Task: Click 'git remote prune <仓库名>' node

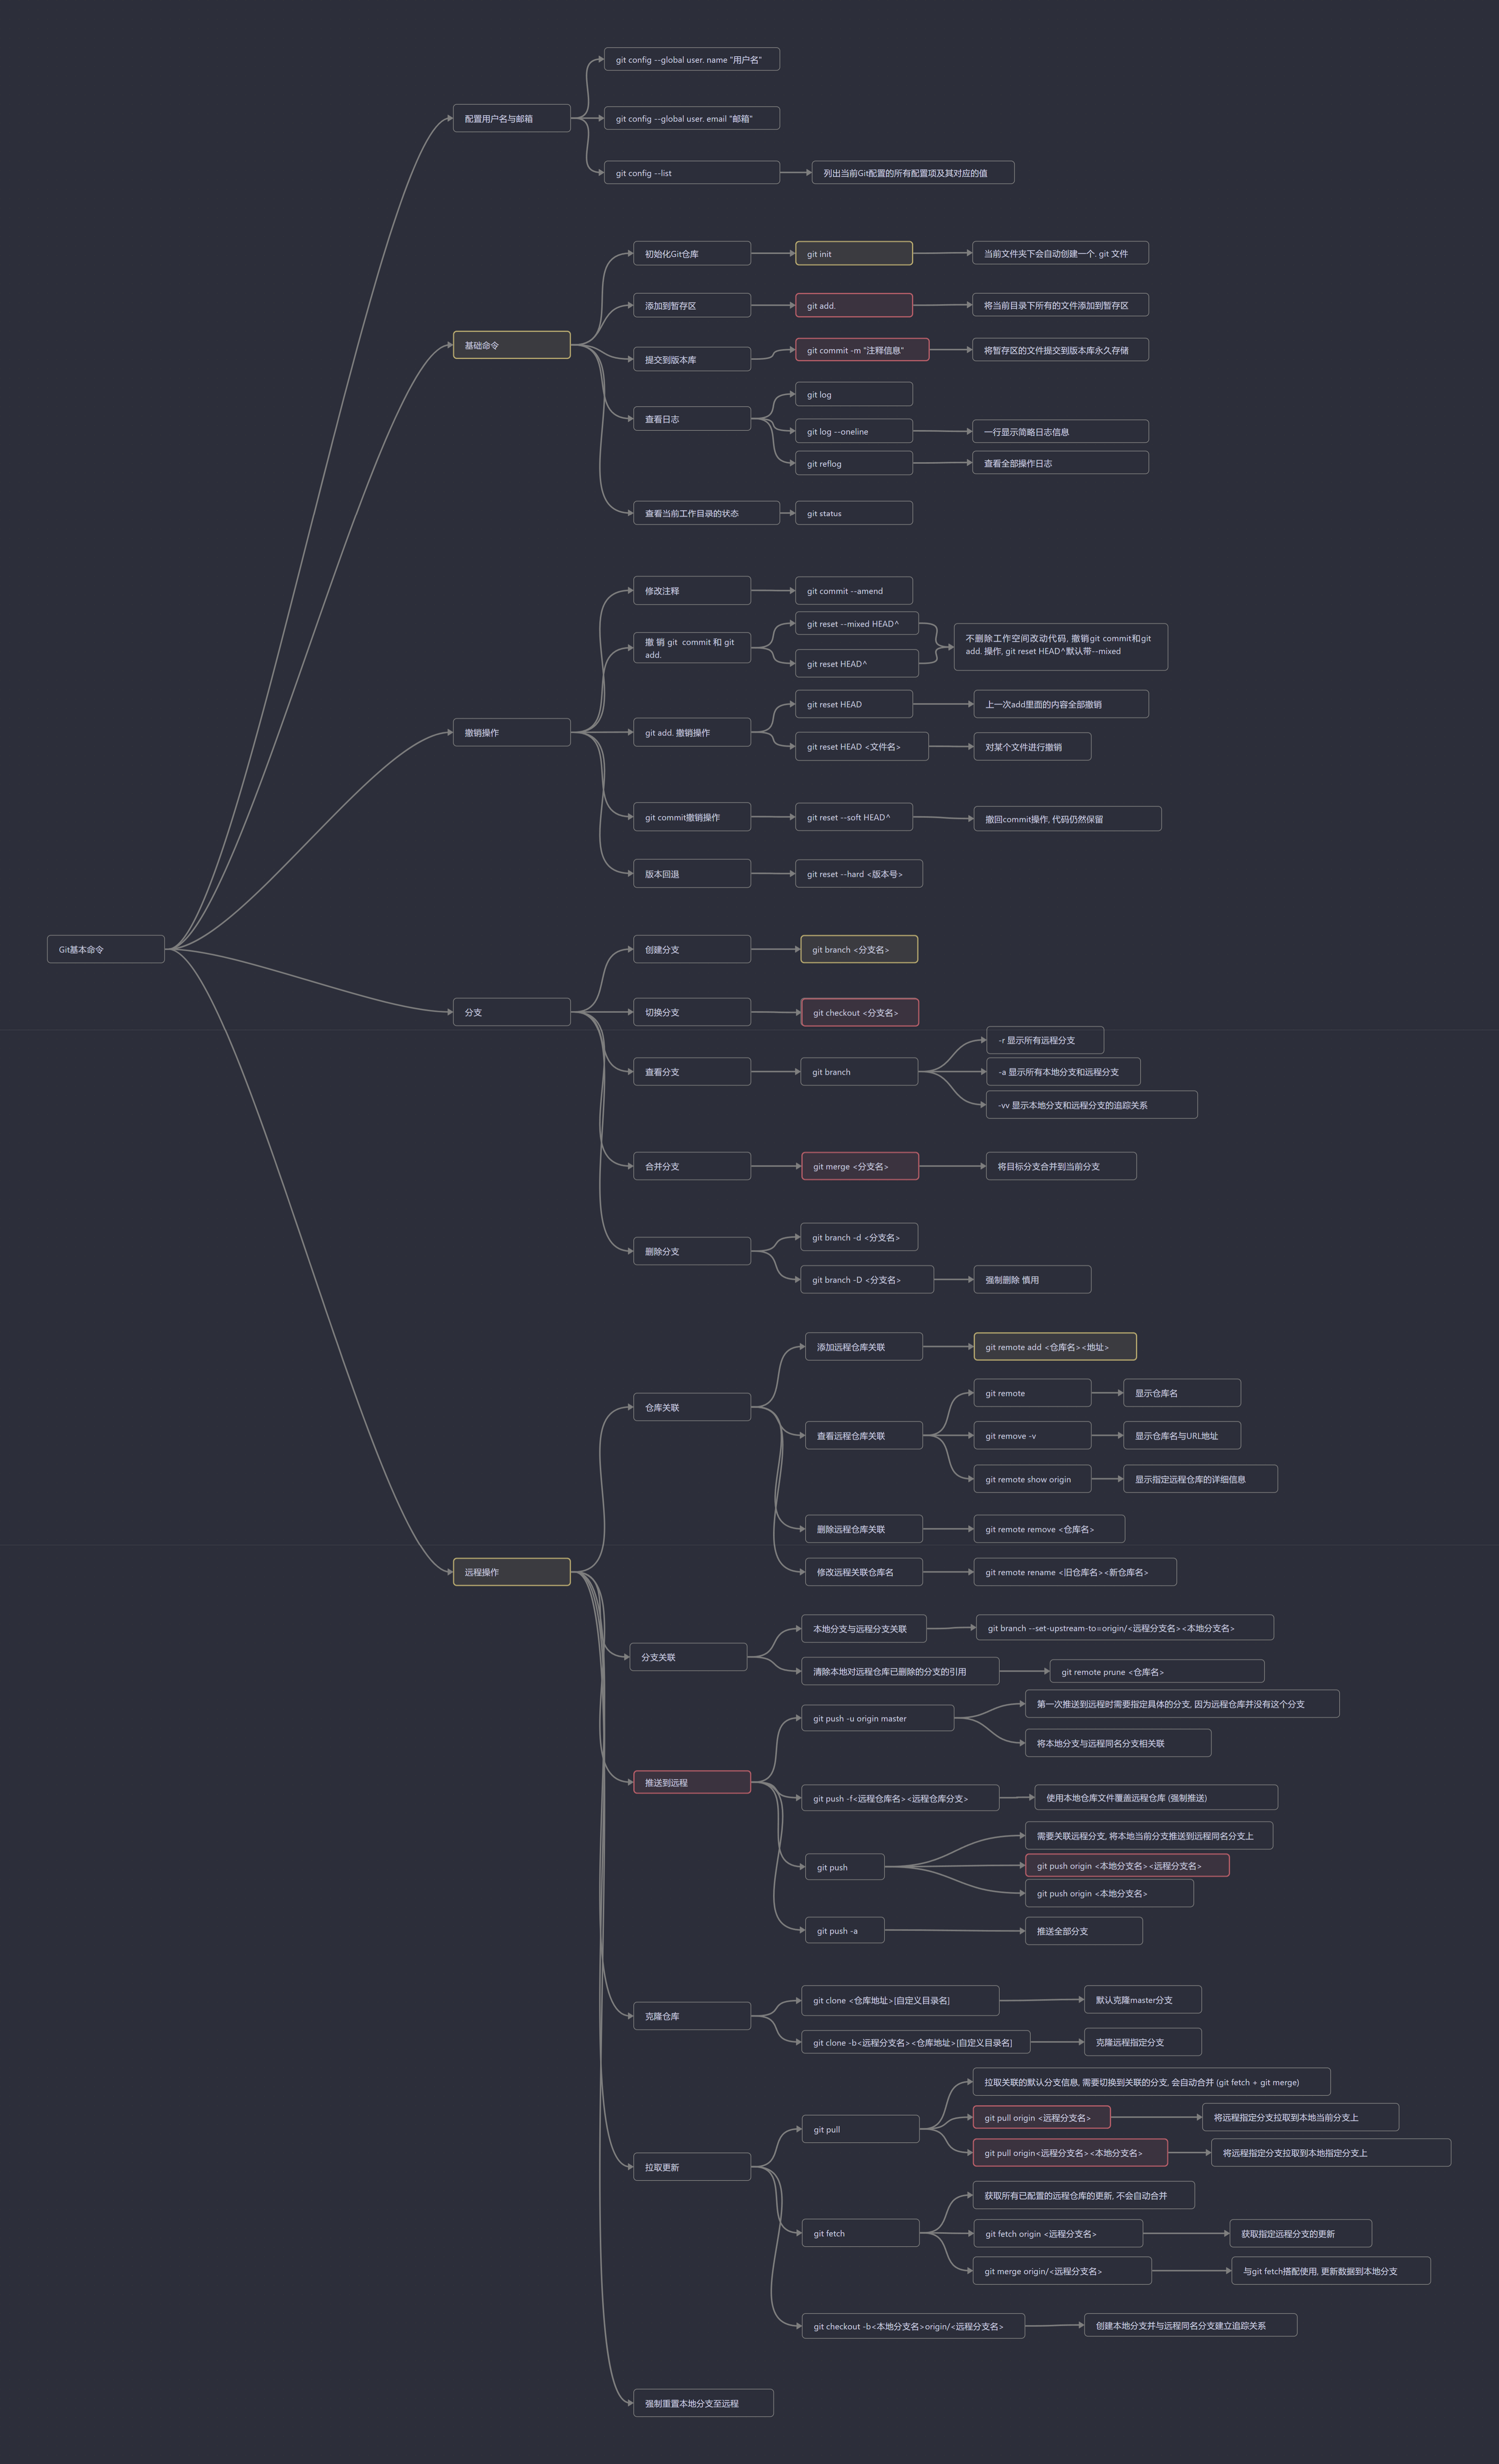Action: [1157, 1671]
